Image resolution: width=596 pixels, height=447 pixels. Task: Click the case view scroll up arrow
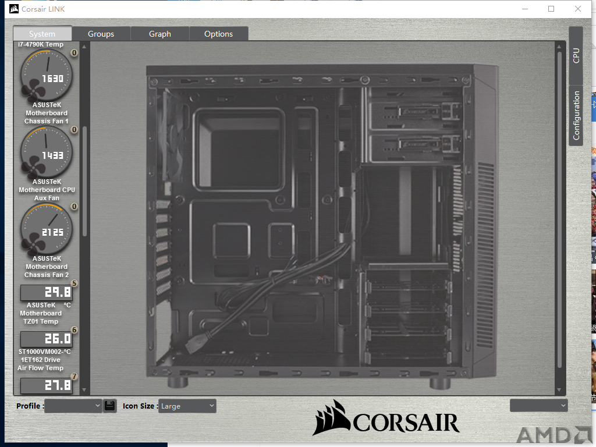click(559, 47)
